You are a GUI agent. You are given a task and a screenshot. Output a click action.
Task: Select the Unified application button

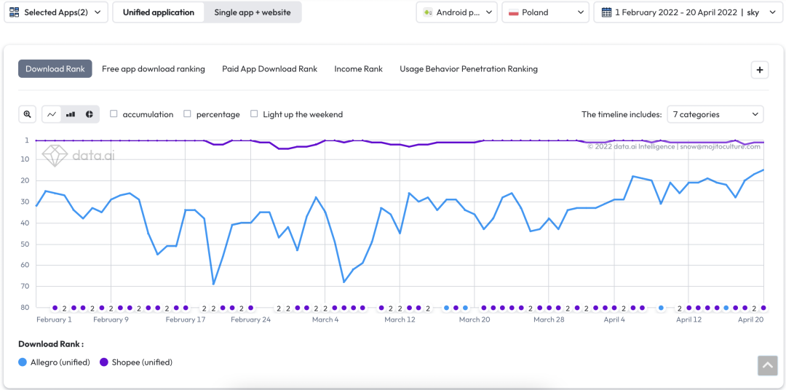(159, 12)
